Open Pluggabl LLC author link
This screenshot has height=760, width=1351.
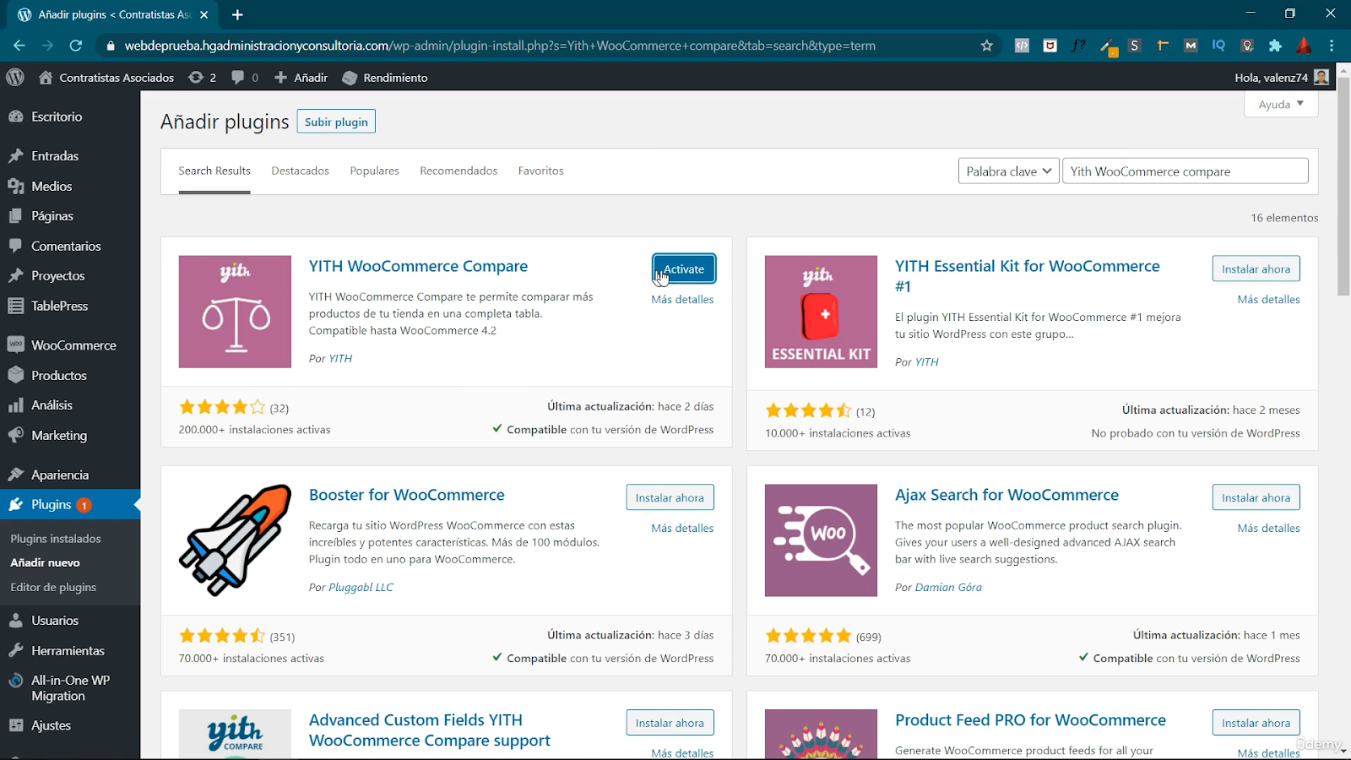(361, 587)
